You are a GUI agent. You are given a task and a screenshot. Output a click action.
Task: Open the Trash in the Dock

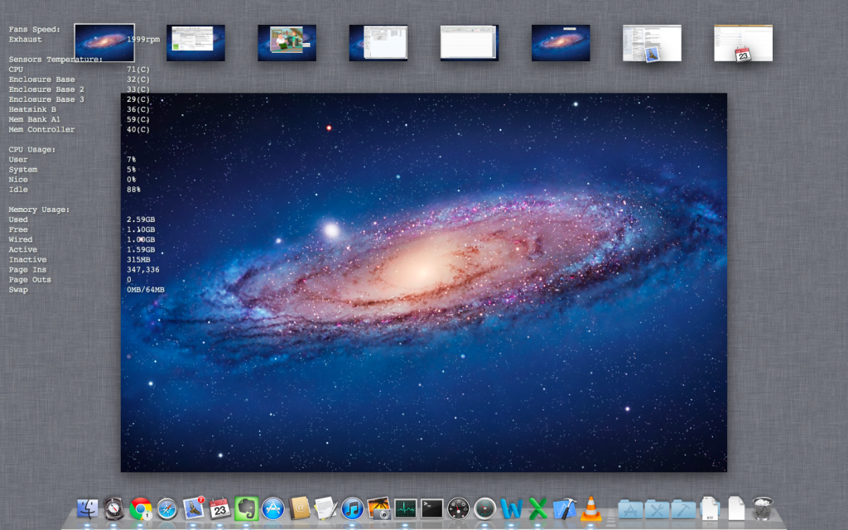[763, 508]
